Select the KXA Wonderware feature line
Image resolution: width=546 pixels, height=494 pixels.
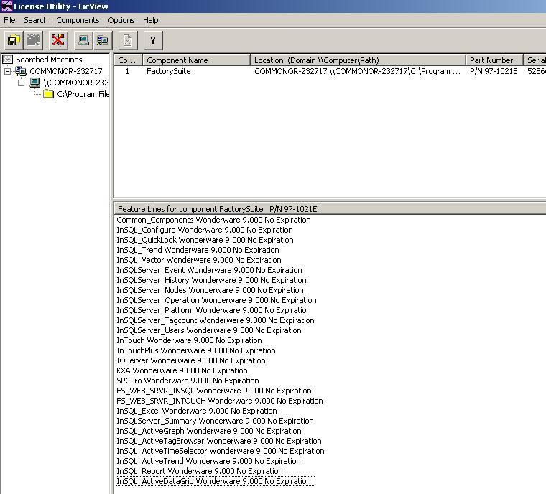(x=182, y=371)
